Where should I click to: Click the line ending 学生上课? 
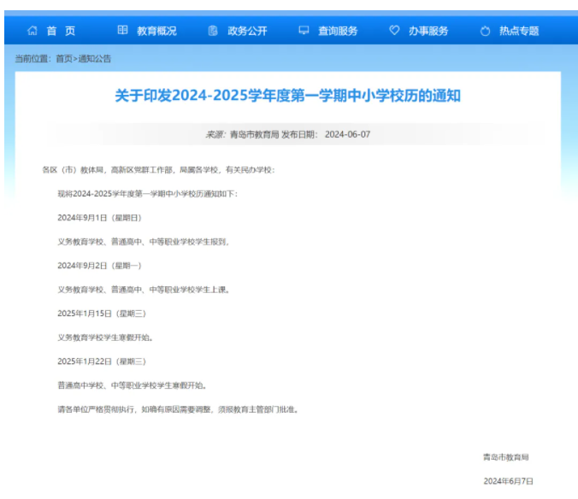pyautogui.click(x=144, y=290)
